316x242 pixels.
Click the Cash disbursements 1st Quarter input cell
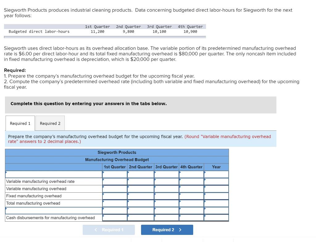pos(114,218)
